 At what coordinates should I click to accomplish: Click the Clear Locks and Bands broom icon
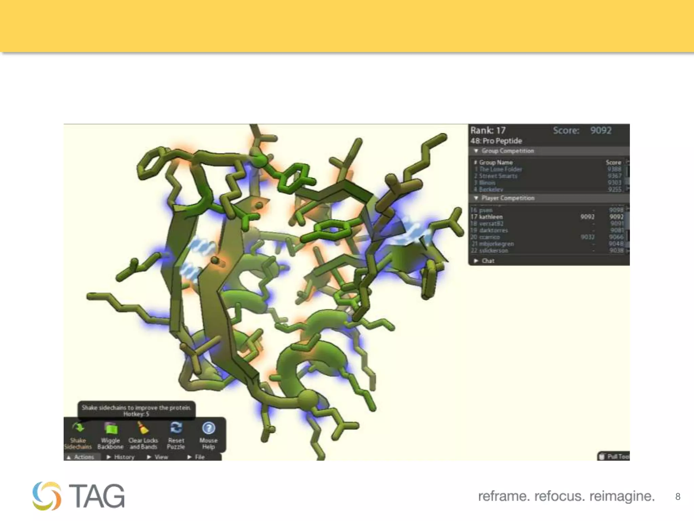(x=143, y=428)
